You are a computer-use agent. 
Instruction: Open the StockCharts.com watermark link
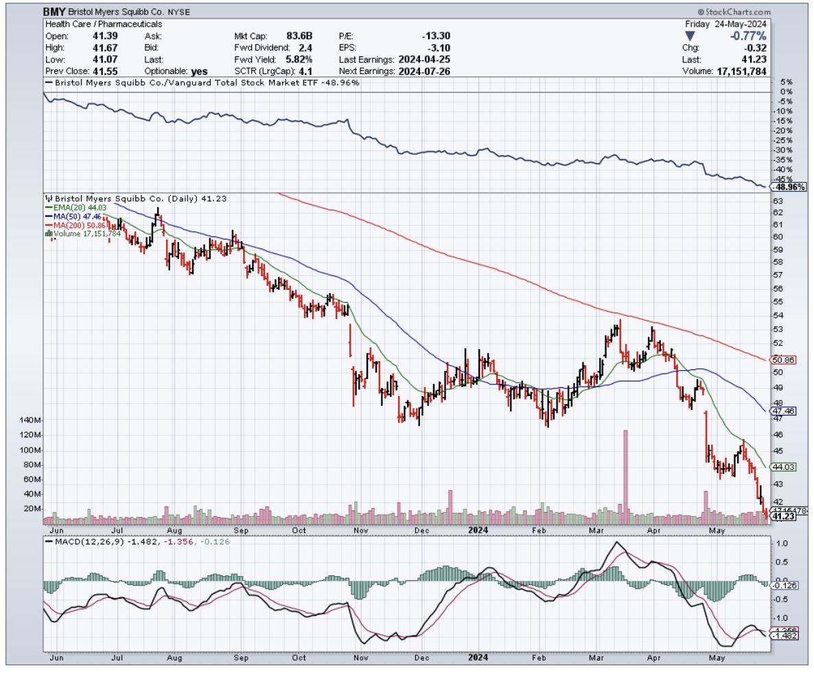point(733,12)
